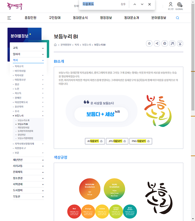195x221 pixels.
Task: Click the Red color circle swatch
Action: (74, 212)
